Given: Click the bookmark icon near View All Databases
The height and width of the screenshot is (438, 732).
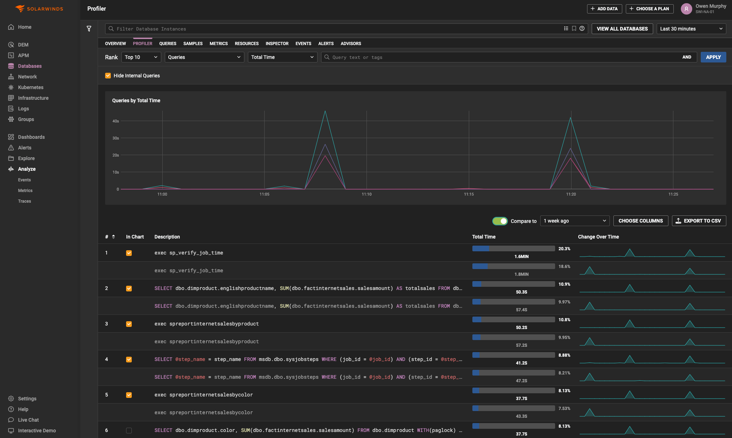Looking at the screenshot, I should (574, 28).
